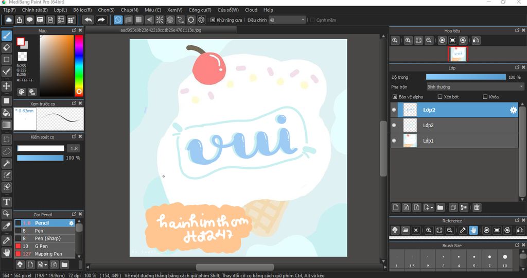Hide the Lớp1 layer
The height and width of the screenshot is (278, 527).
394,141
